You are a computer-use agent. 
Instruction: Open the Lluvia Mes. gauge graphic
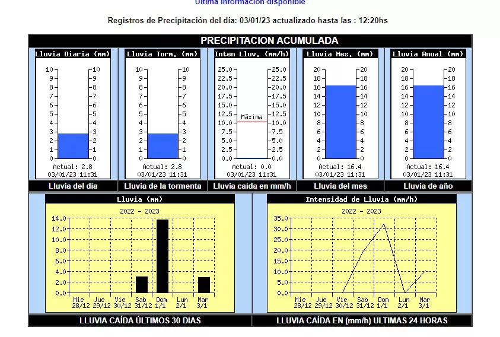[340, 113]
